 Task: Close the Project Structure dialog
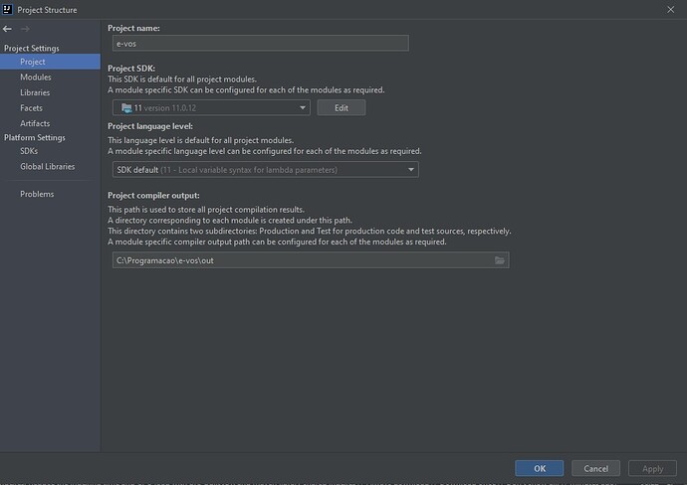(x=670, y=9)
